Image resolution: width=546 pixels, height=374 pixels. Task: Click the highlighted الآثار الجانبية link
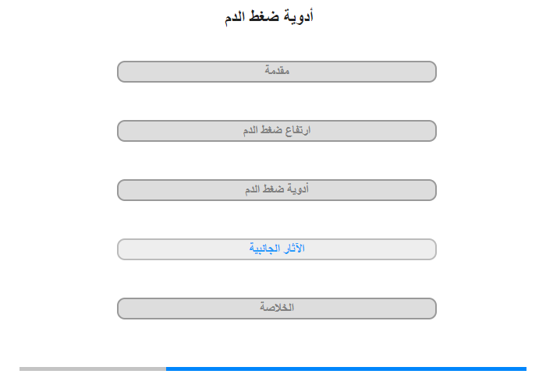coord(277,249)
